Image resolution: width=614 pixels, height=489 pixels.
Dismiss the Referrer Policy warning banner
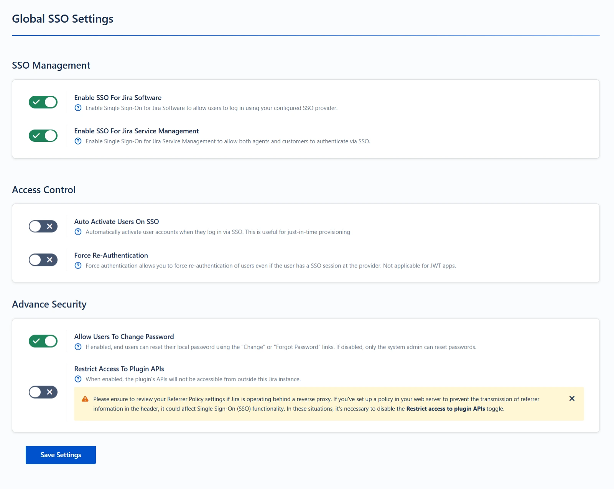click(x=572, y=399)
